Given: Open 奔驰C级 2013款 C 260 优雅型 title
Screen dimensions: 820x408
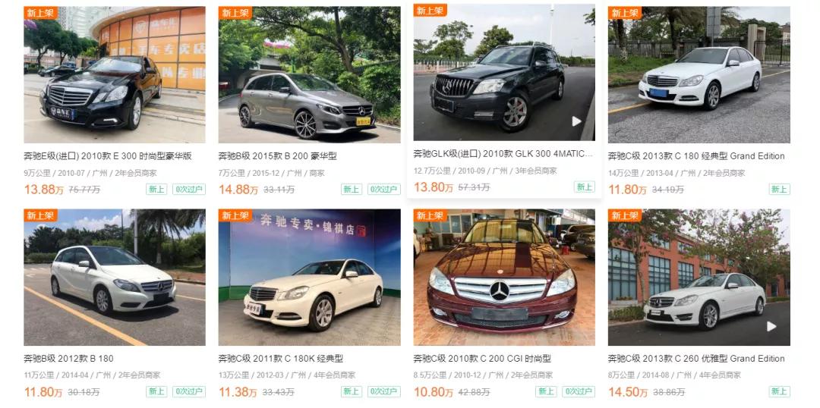Looking at the screenshot, I should 696,359.
